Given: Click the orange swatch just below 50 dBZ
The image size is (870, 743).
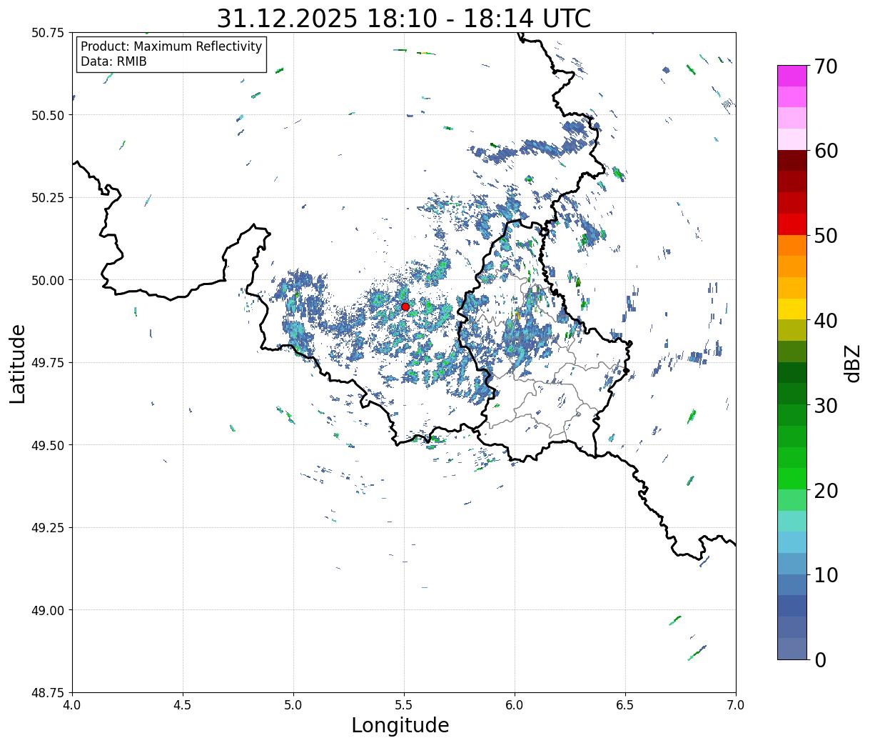Looking at the screenshot, I should pyautogui.click(x=792, y=245).
